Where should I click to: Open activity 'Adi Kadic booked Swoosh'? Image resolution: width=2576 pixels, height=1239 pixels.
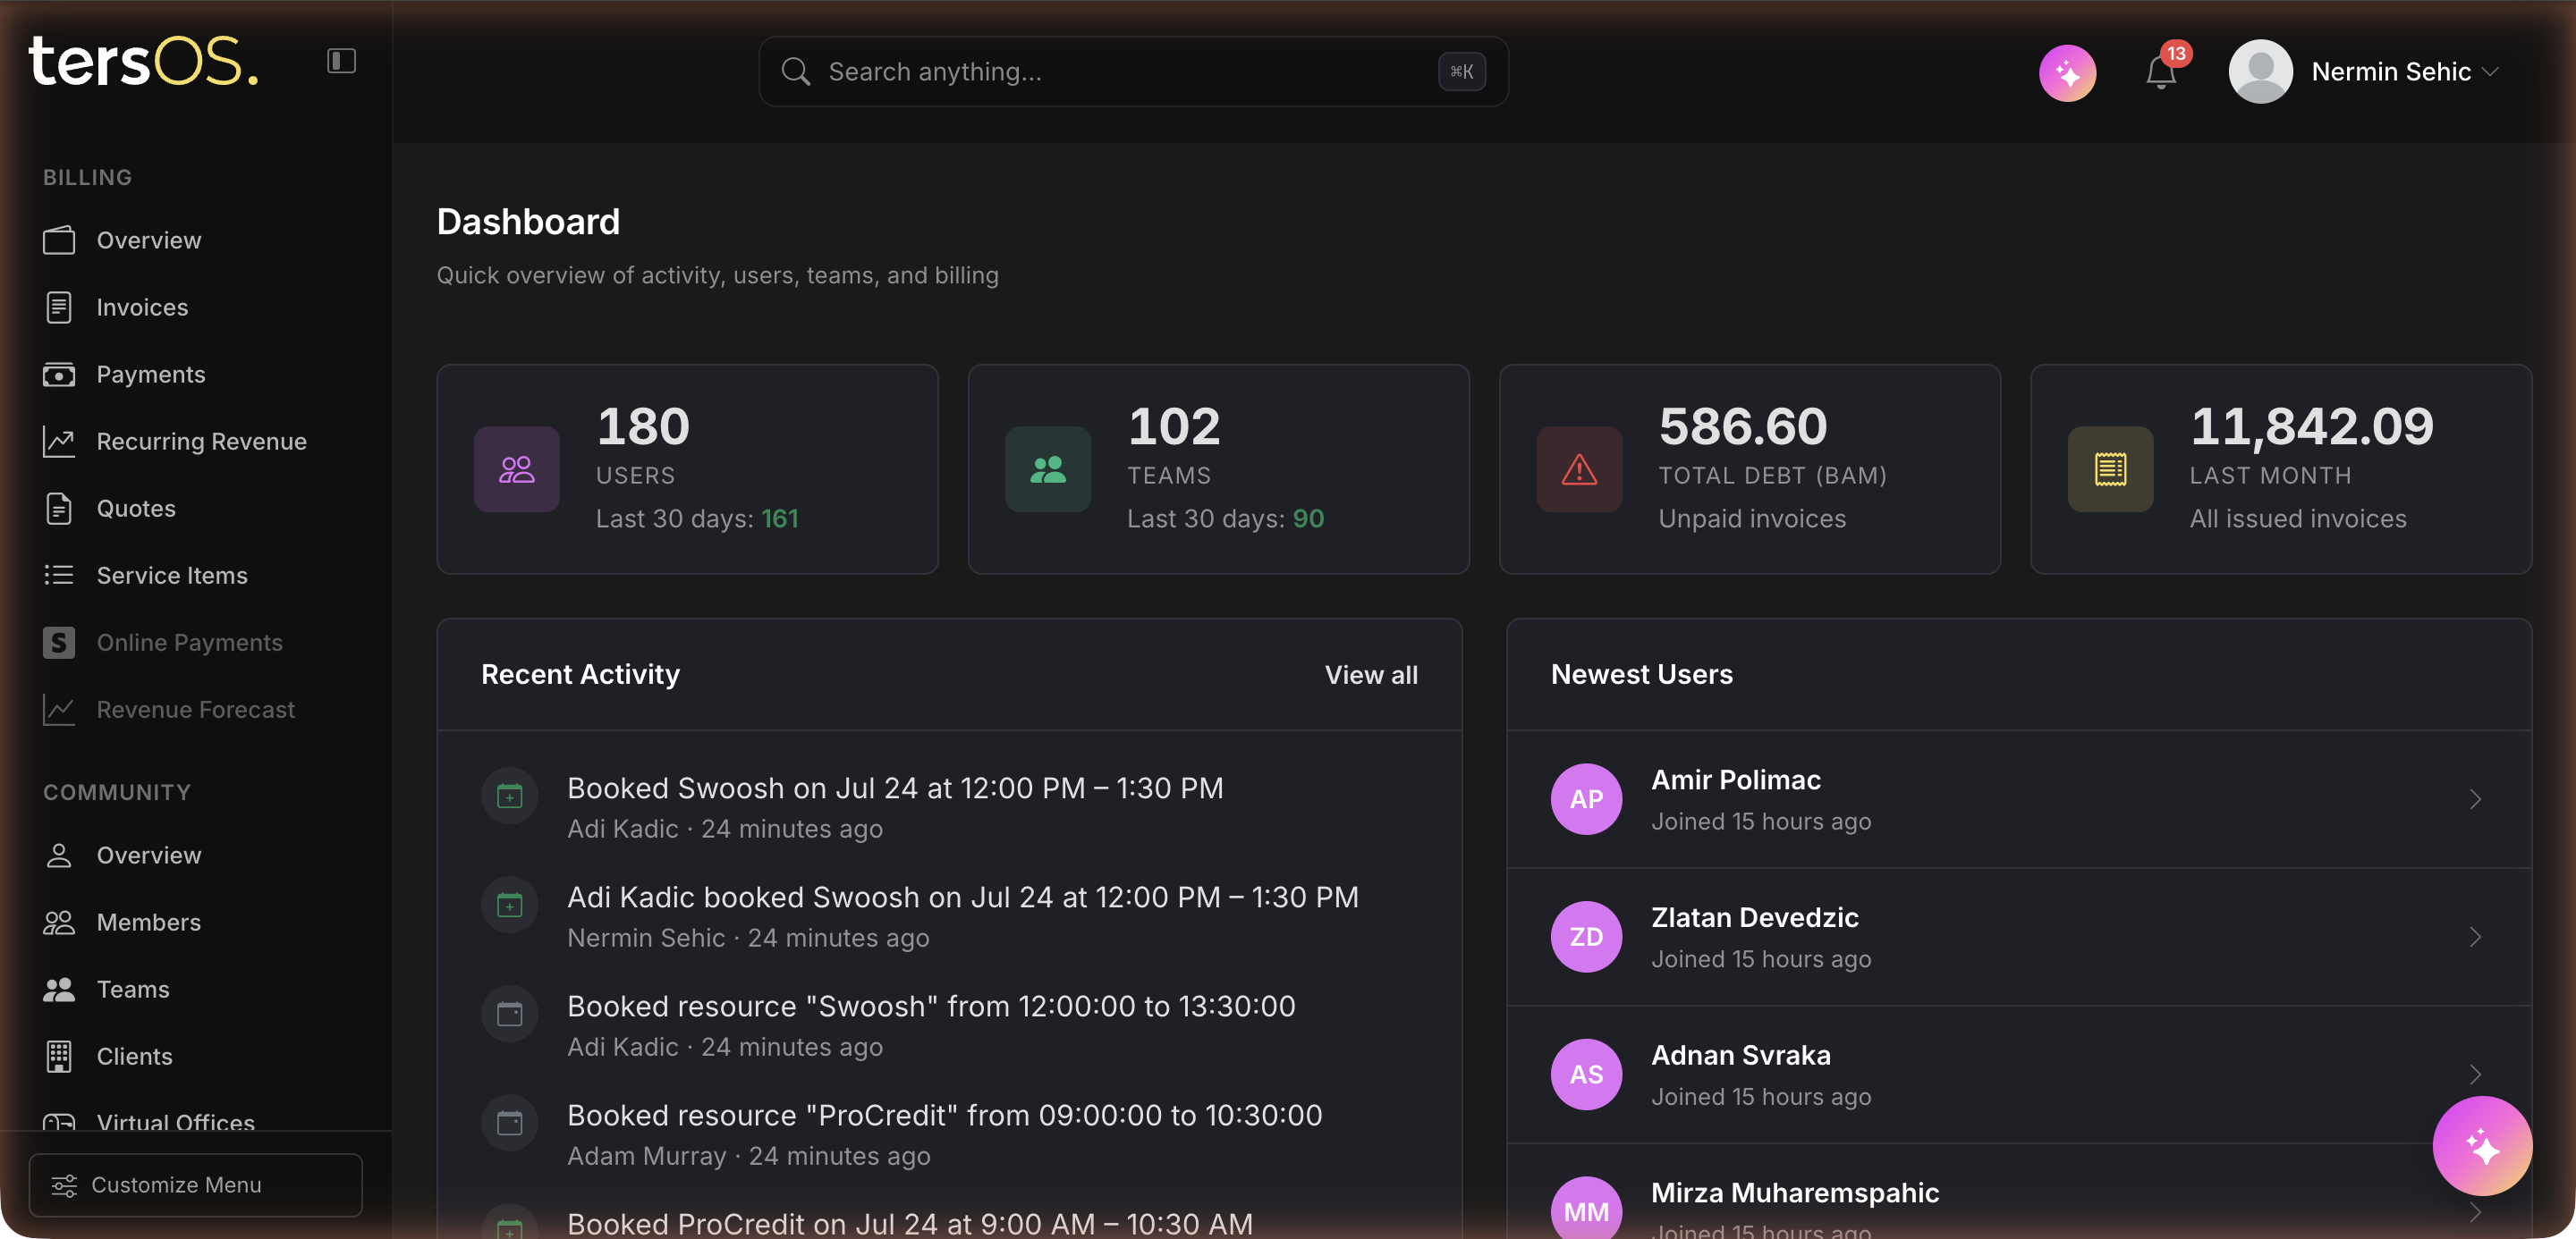pos(963,897)
